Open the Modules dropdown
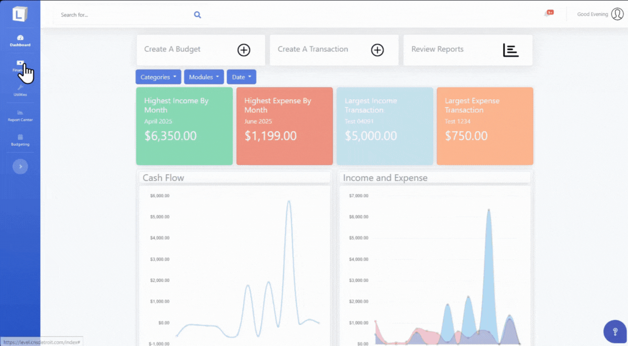Image resolution: width=628 pixels, height=346 pixels. (204, 77)
